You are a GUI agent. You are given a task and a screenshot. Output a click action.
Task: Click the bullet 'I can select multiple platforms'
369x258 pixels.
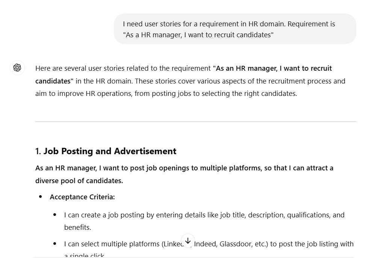coord(209,249)
